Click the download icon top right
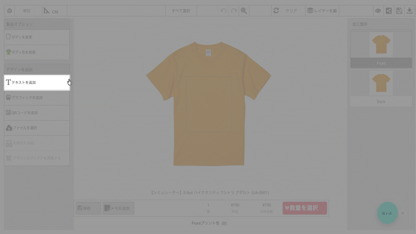This screenshot has width=416, height=234. 409,11
